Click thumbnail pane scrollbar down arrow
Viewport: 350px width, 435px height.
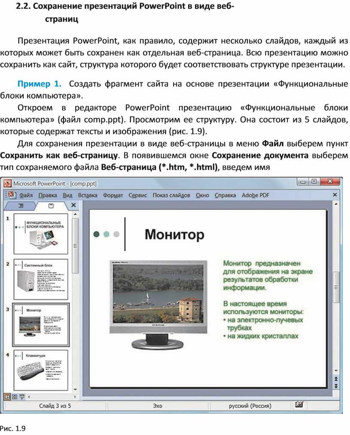(x=75, y=390)
